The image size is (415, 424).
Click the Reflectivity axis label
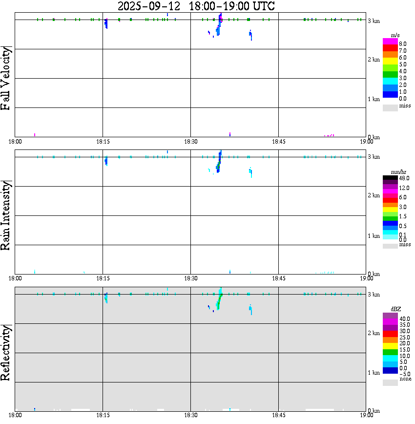[6, 353]
